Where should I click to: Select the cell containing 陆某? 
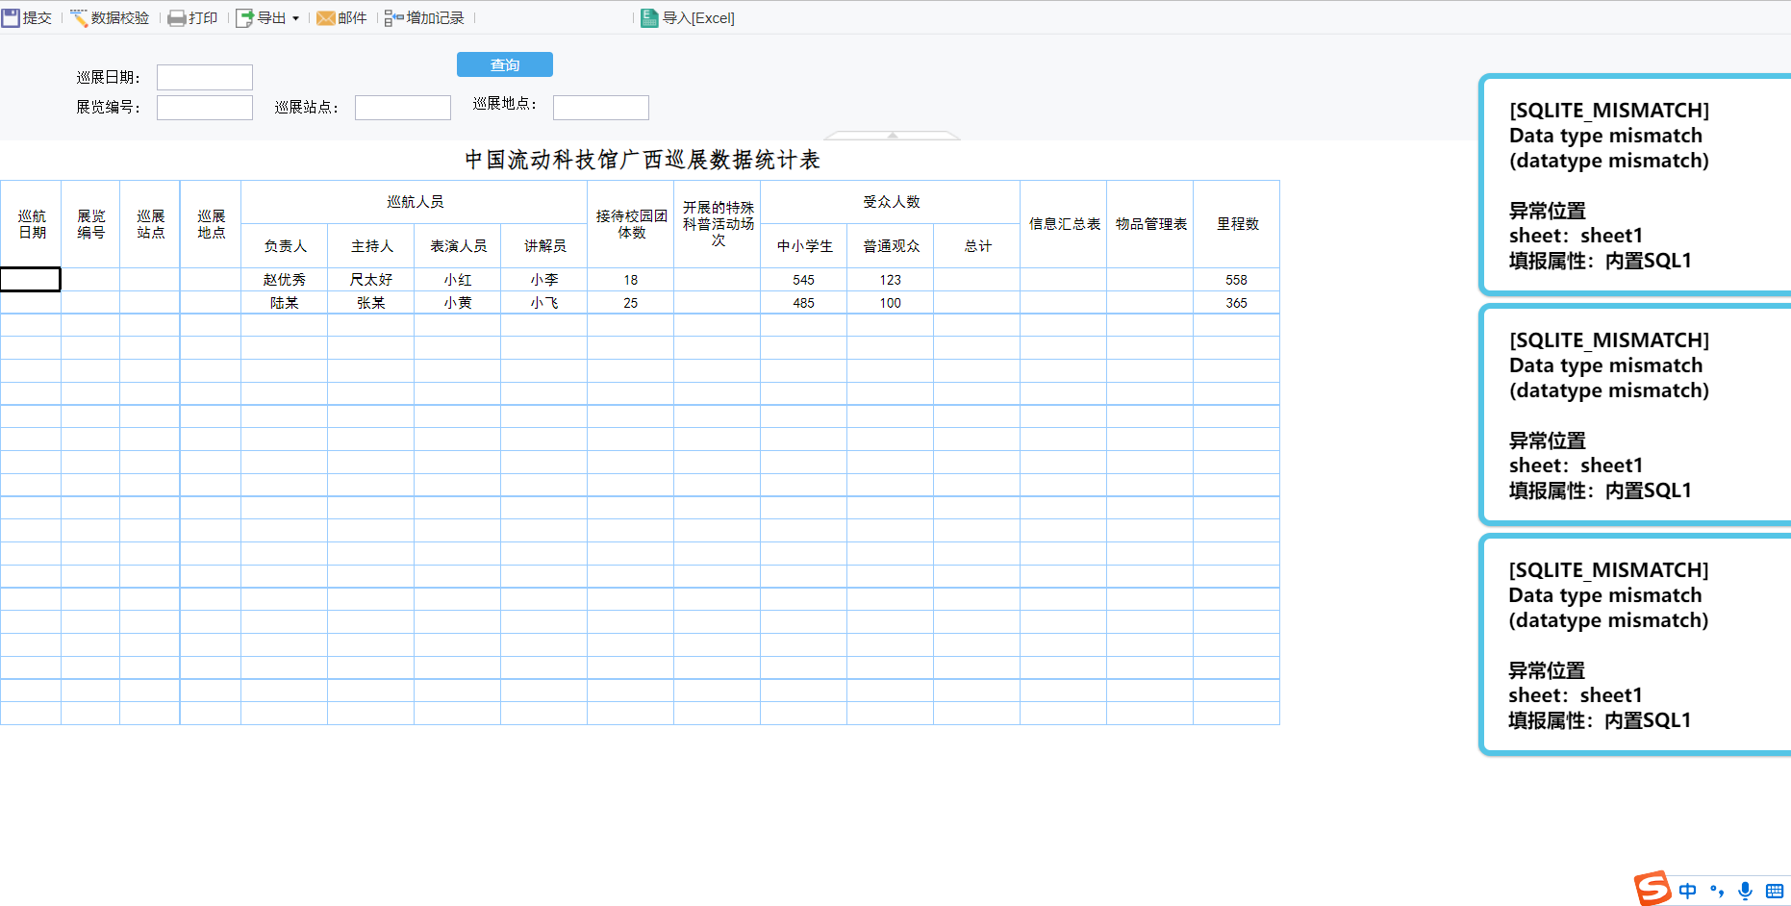(285, 303)
